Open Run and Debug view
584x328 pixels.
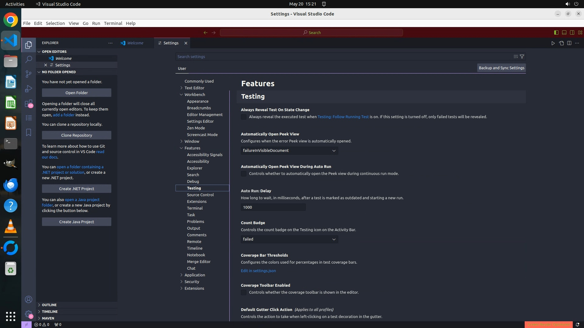[29, 89]
